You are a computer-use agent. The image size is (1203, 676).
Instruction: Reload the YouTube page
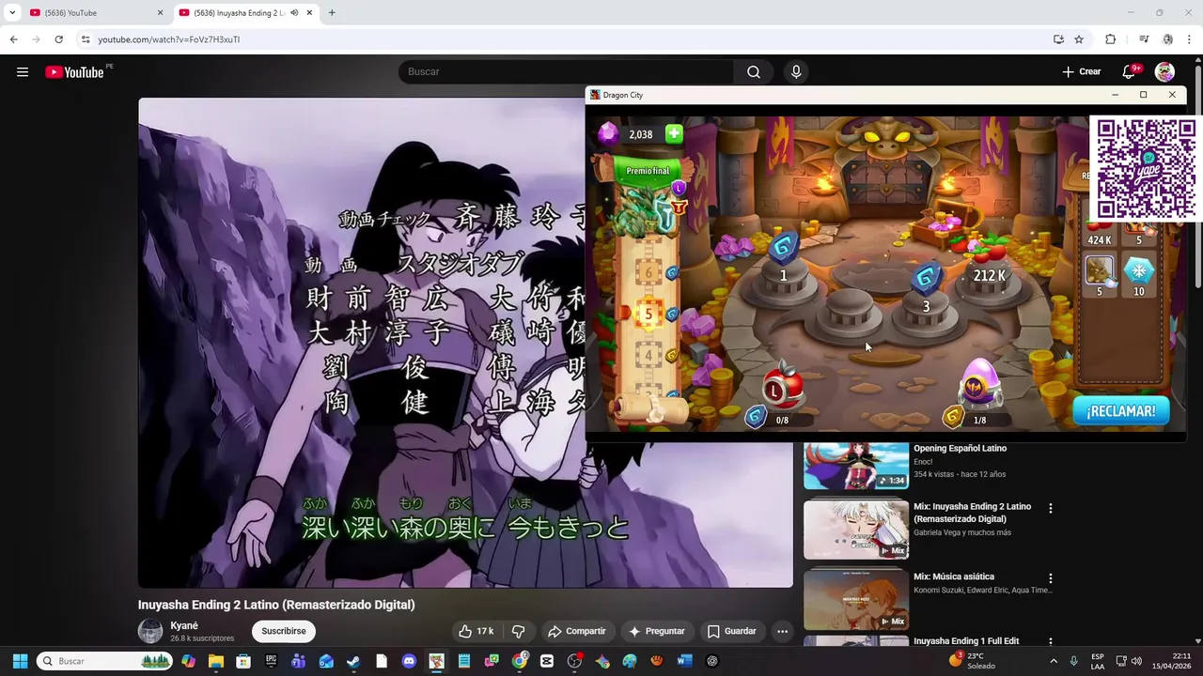pyautogui.click(x=58, y=39)
